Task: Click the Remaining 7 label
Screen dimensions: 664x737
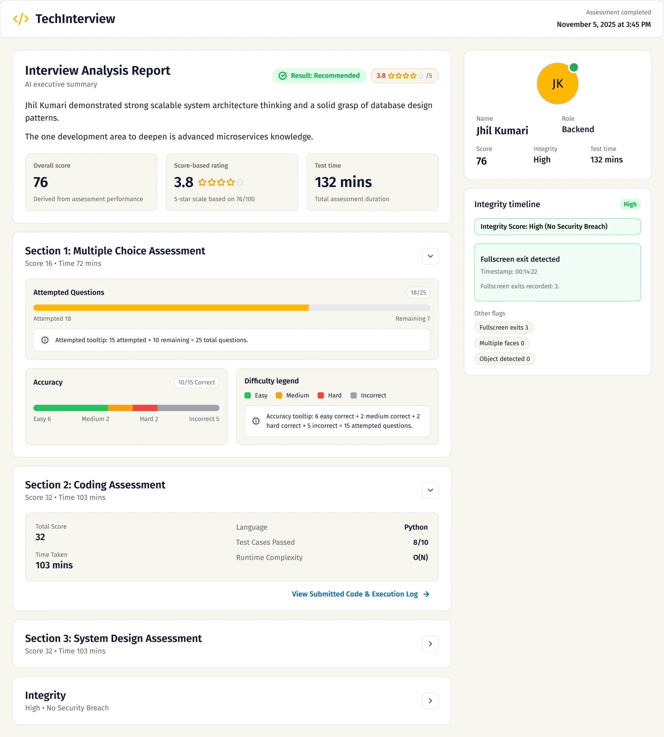Action: click(x=413, y=318)
